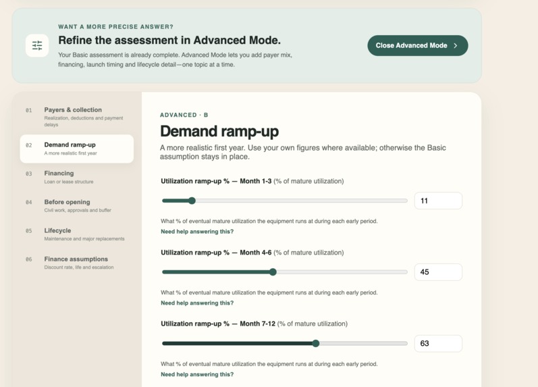This screenshot has height=387, width=538.
Task: Click the 'Refine the assessment in Advanced Mode.' heading
Action: click(169, 40)
